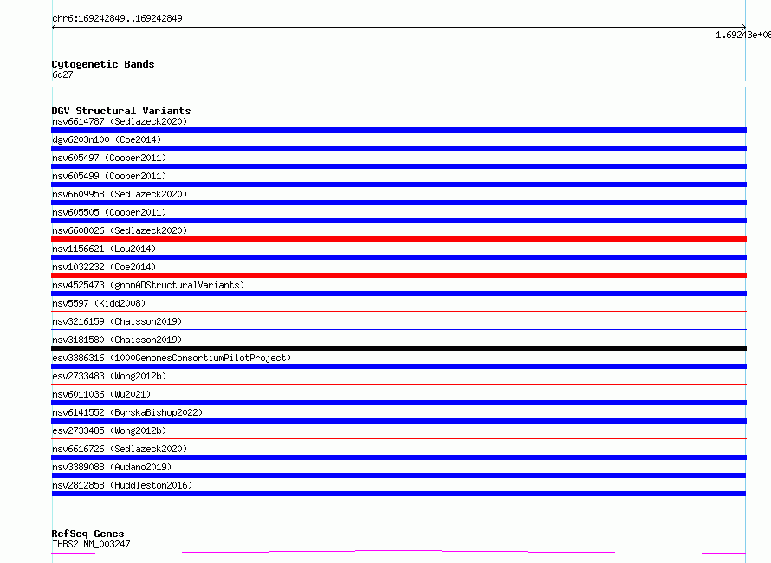The height and width of the screenshot is (563, 771).
Task: Select nsv3181580 (Chaisson2019) variant label
Action: pyautogui.click(x=117, y=340)
